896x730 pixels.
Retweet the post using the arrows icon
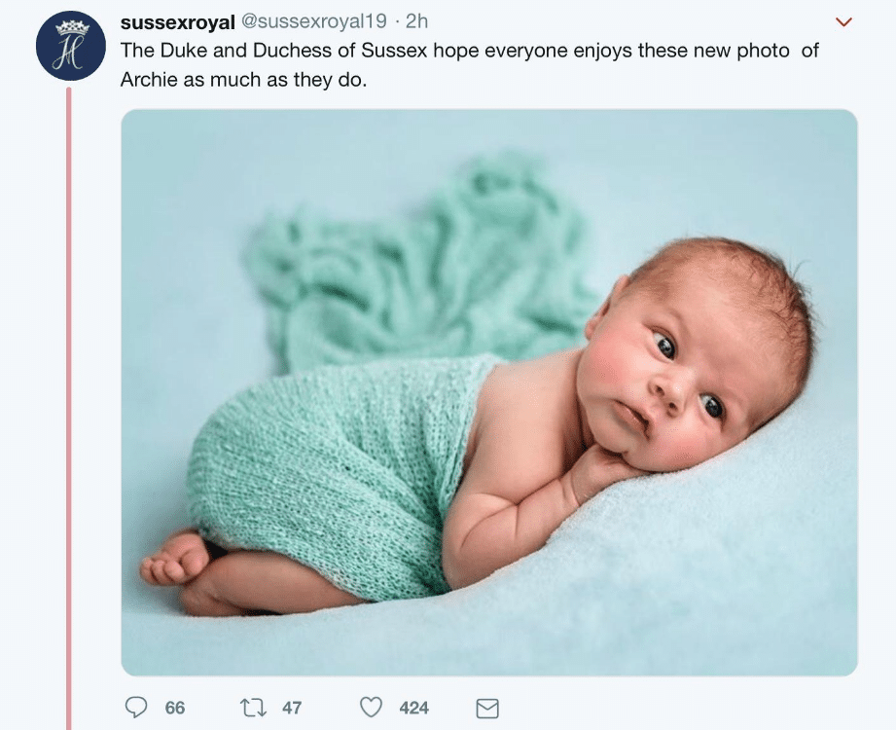(253, 708)
